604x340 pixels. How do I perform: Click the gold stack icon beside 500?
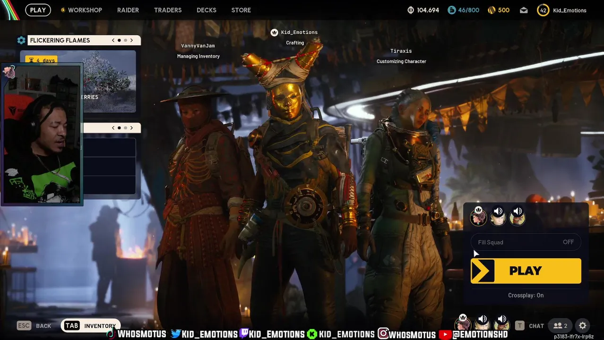(491, 10)
